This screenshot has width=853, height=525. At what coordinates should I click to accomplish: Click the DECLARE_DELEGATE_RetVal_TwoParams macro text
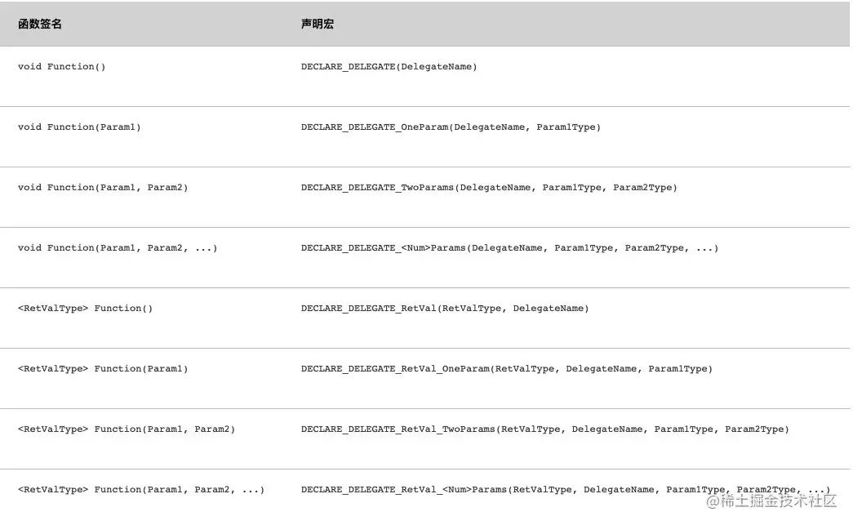[545, 429]
